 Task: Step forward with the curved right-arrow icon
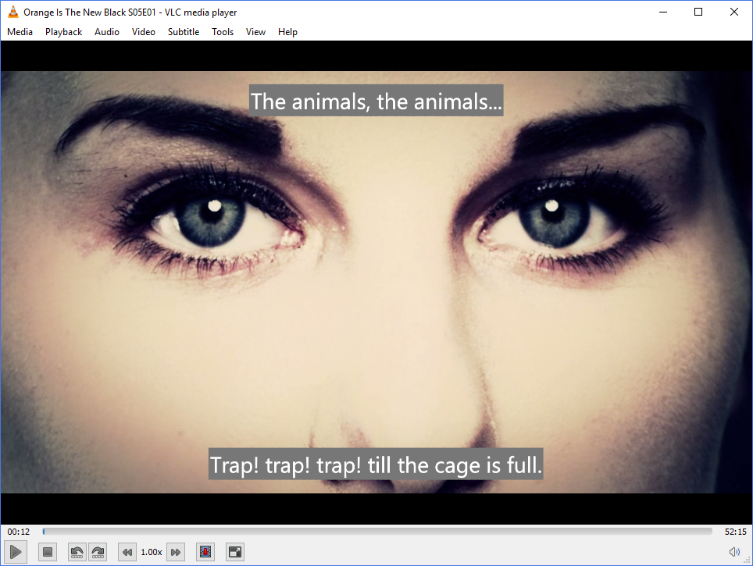pos(98,552)
